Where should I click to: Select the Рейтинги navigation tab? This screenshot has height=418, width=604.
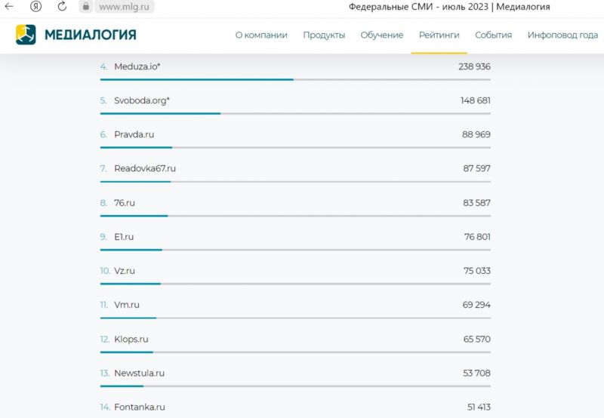point(439,35)
